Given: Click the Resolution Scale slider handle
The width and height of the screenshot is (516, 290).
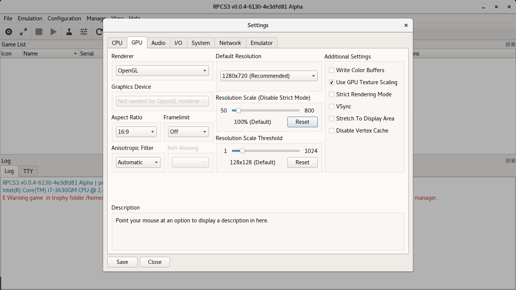Looking at the screenshot, I should click(x=238, y=111).
